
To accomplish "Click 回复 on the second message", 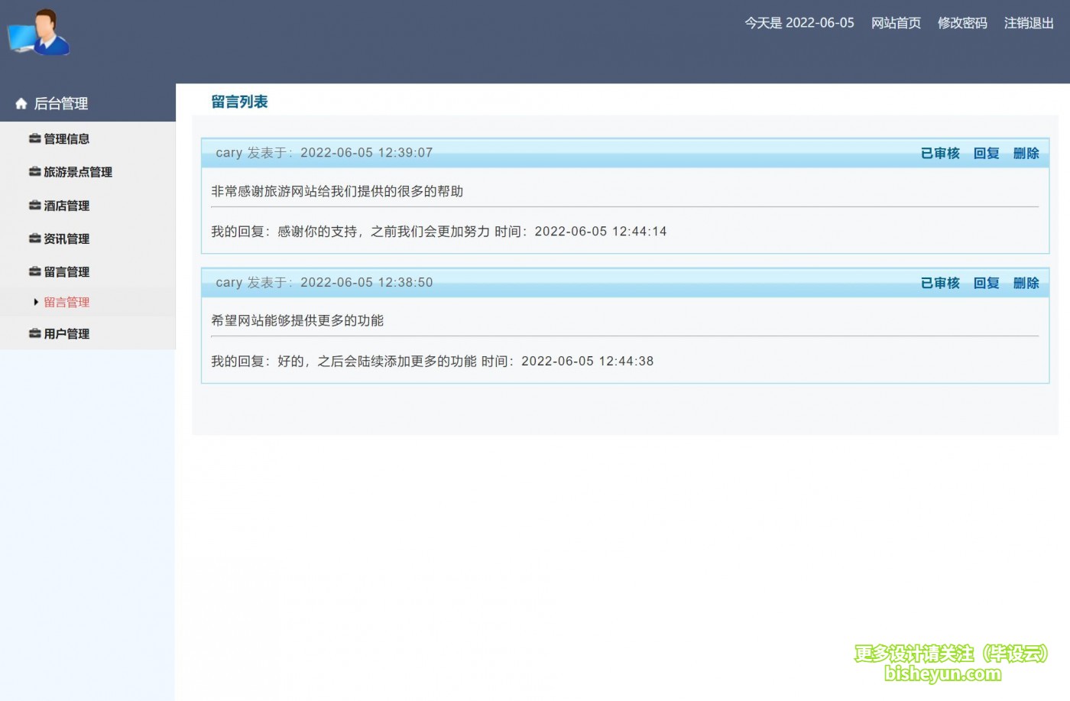I will tap(985, 282).
